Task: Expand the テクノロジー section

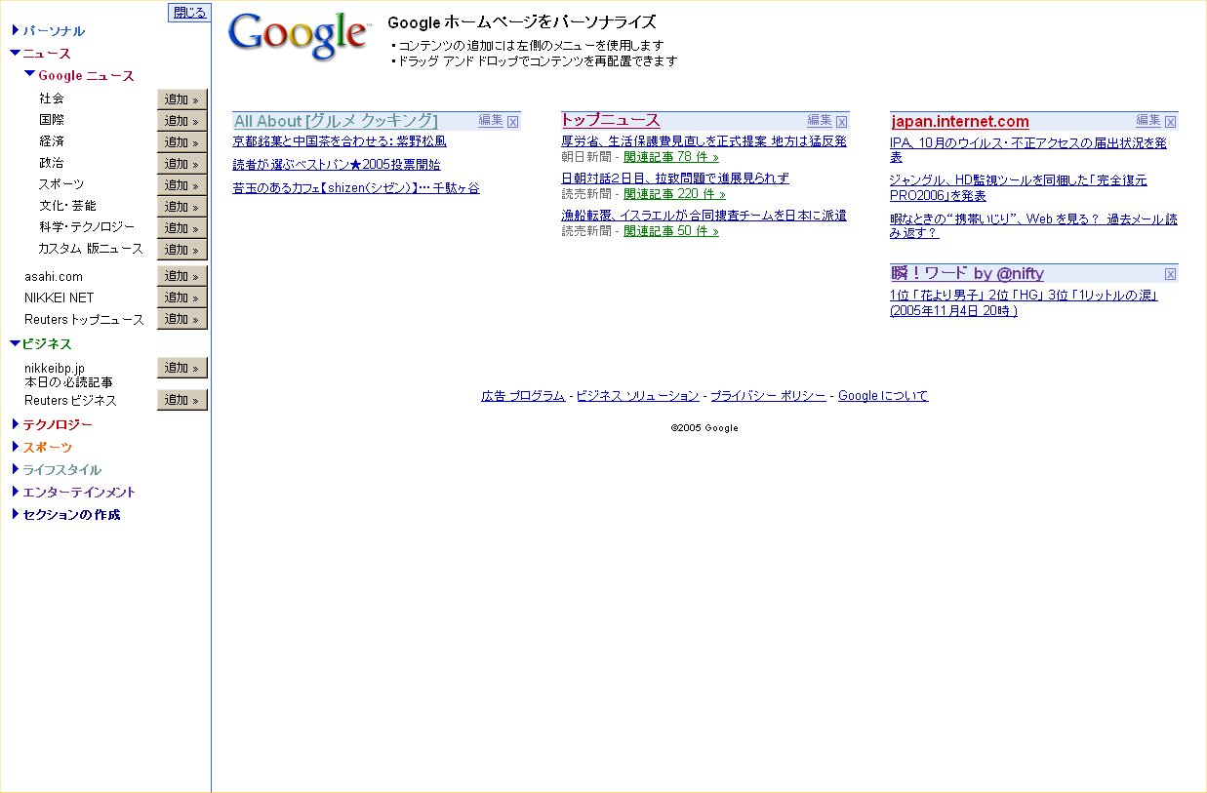Action: point(16,424)
